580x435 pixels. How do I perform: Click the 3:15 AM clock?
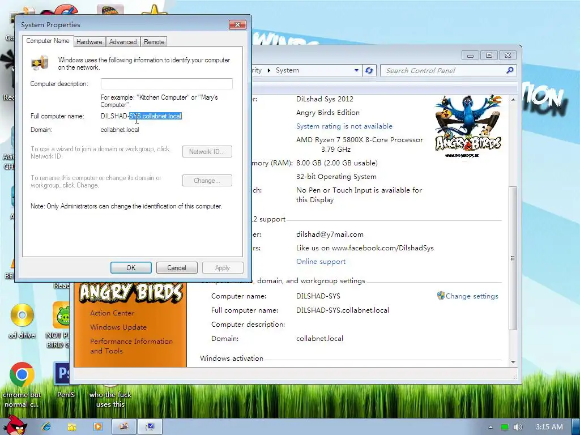click(549, 427)
